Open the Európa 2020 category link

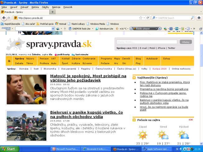pyautogui.click(x=159, y=69)
